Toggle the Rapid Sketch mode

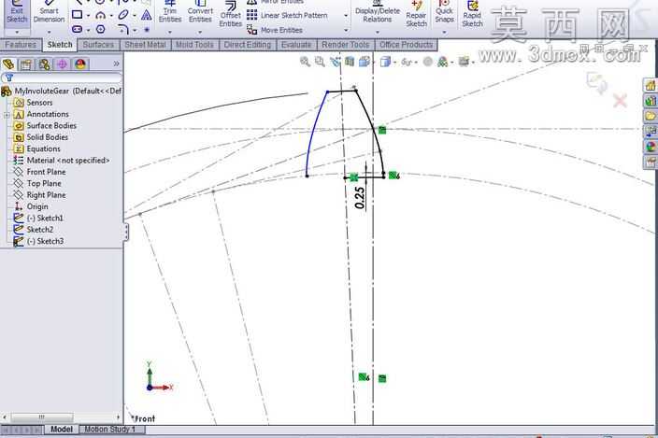(x=473, y=15)
